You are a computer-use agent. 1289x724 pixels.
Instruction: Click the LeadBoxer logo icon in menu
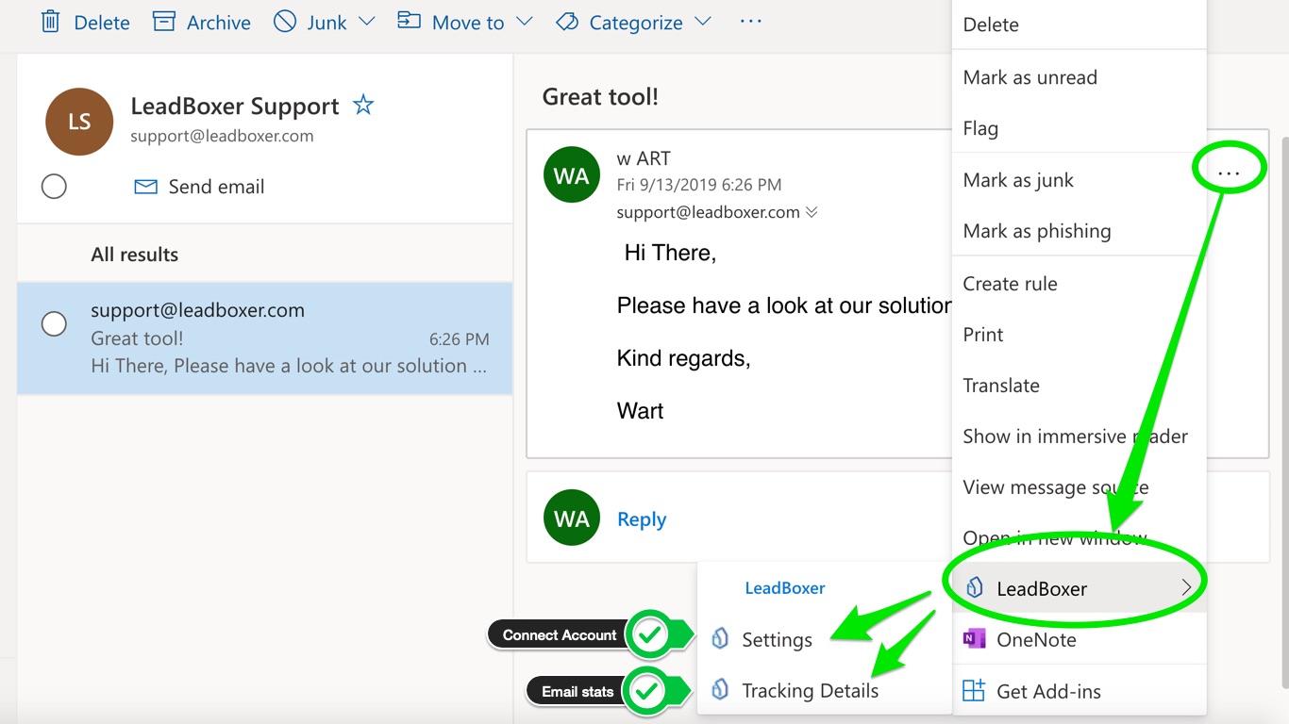(976, 588)
